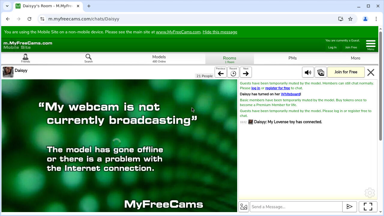Go to the next room arrow

[246, 72]
